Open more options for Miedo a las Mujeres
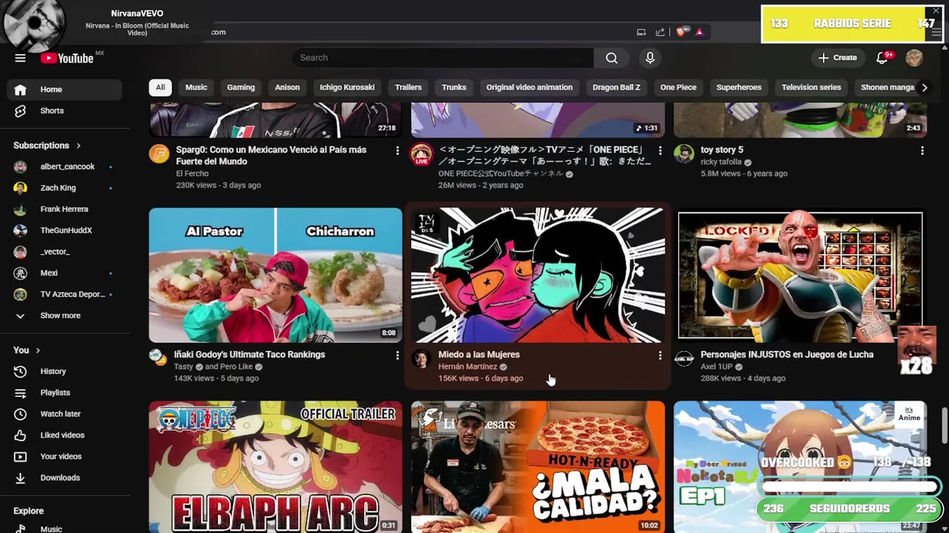949x533 pixels. click(660, 356)
